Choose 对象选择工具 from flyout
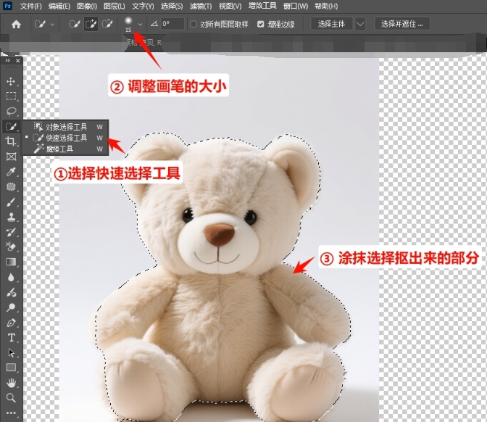This screenshot has width=487, height=422. tap(65, 127)
